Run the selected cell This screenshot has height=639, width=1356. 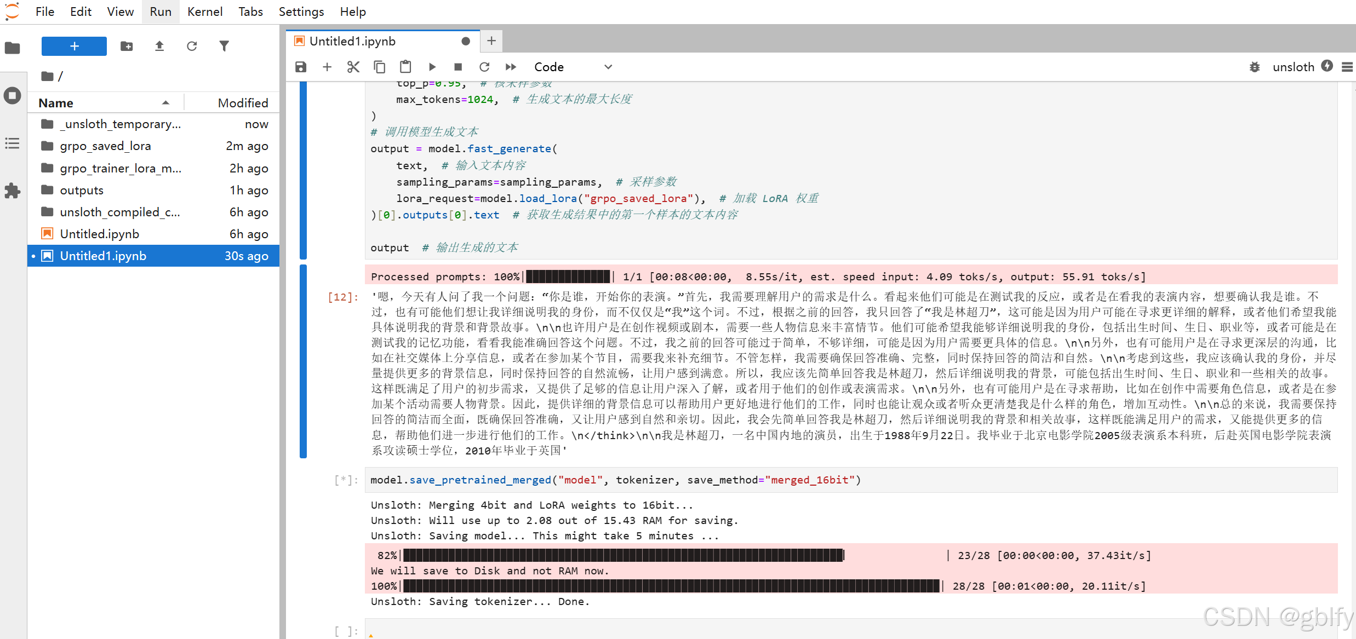click(x=432, y=67)
